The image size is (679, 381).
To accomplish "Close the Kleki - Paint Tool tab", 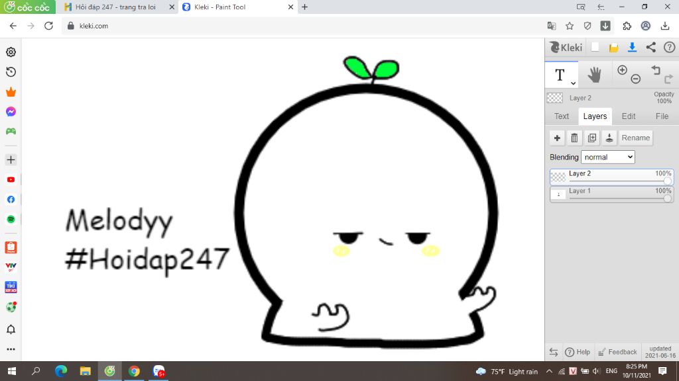I will (290, 7).
